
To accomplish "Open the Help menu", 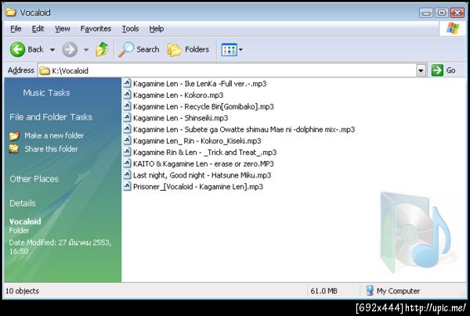I will (x=157, y=29).
